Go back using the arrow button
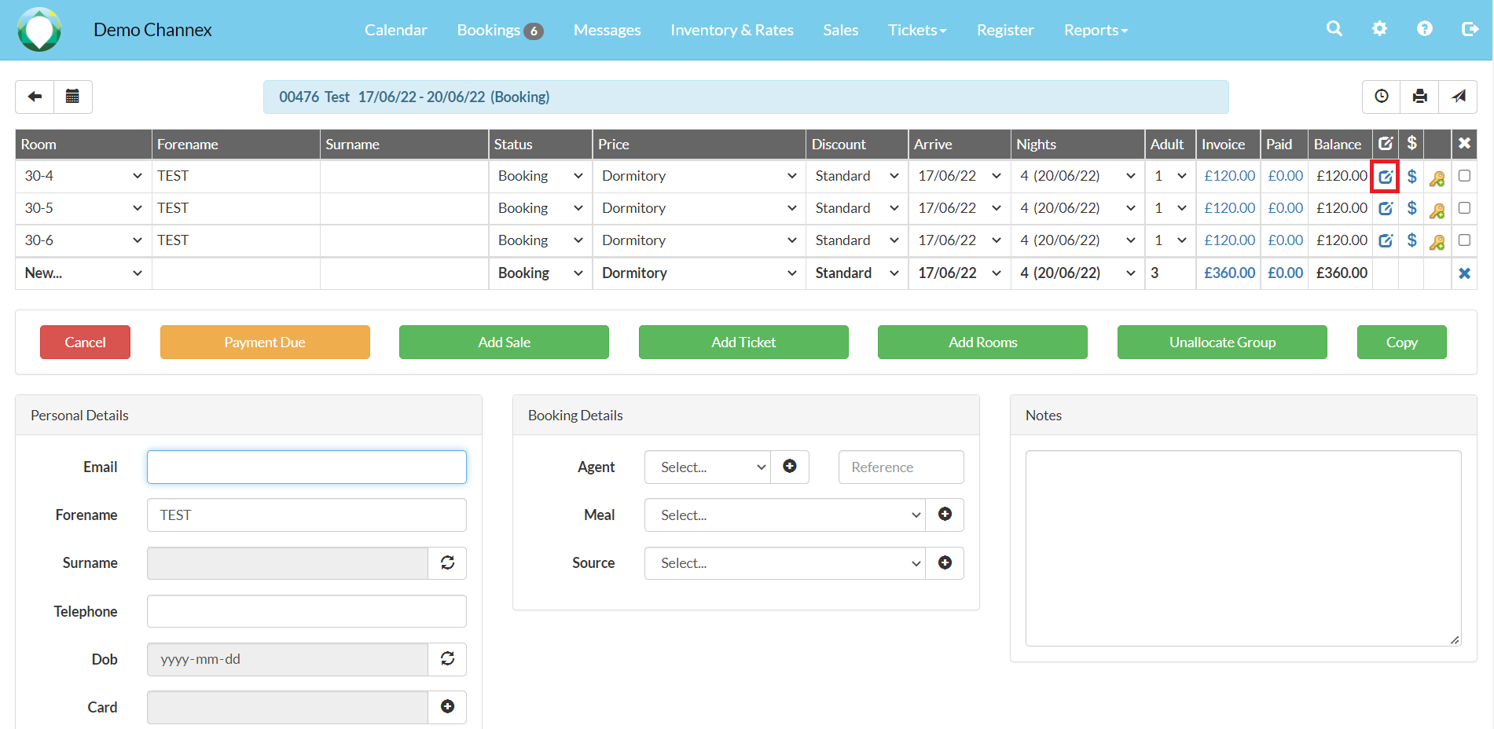1494x729 pixels. click(35, 97)
